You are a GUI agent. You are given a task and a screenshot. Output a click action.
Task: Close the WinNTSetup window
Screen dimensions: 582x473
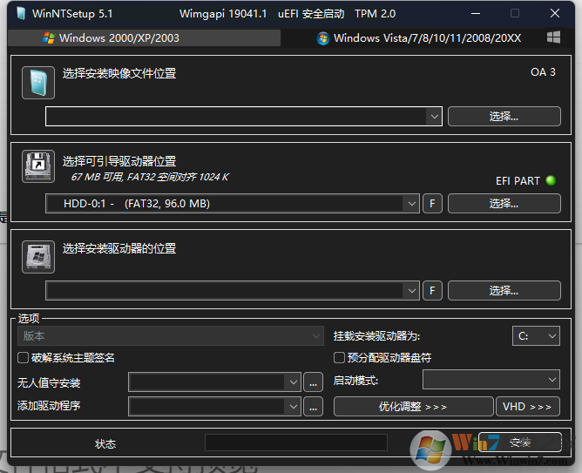[554, 13]
